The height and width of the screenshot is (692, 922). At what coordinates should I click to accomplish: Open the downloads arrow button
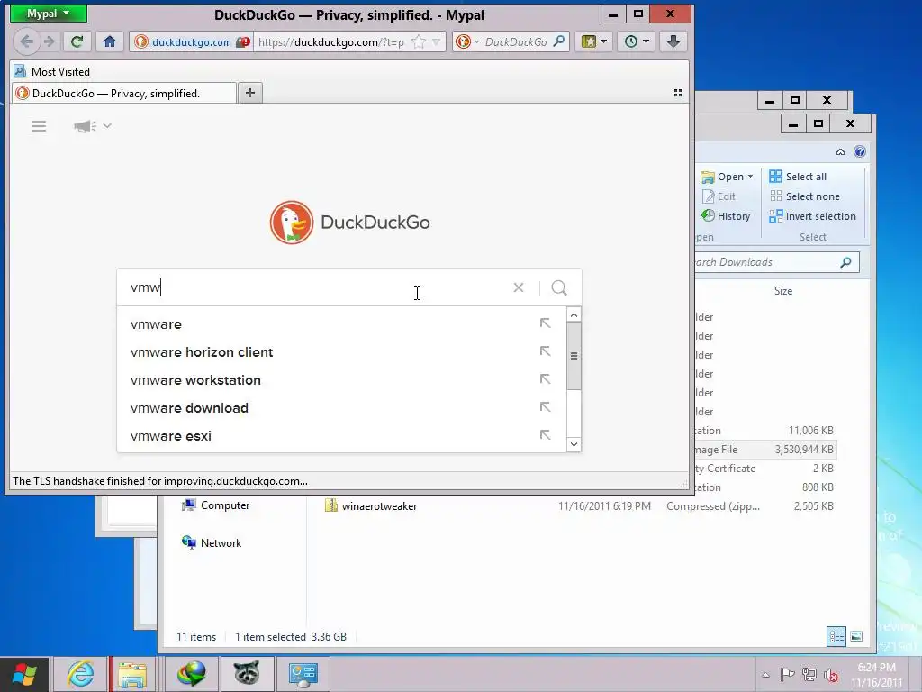click(x=673, y=41)
